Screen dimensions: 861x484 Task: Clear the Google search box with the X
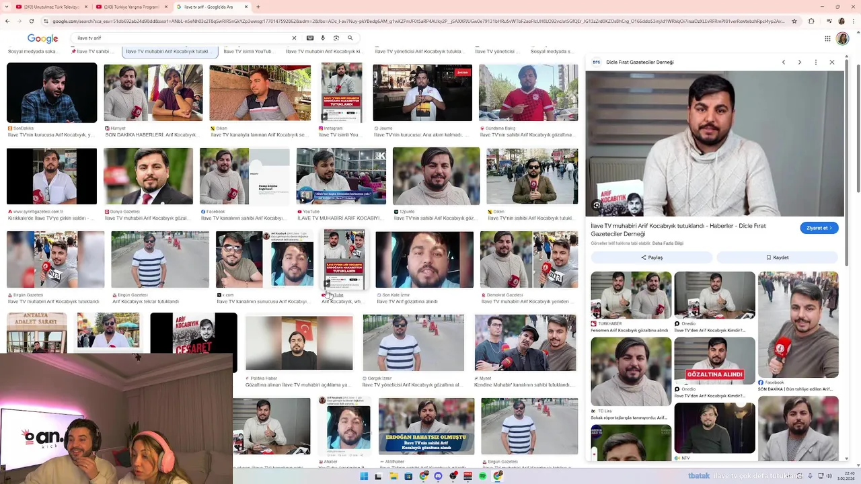294,38
